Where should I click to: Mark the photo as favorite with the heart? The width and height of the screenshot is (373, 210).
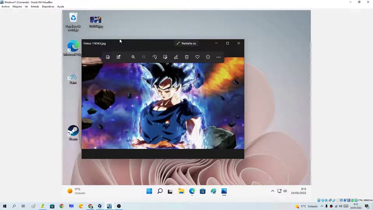(197, 57)
